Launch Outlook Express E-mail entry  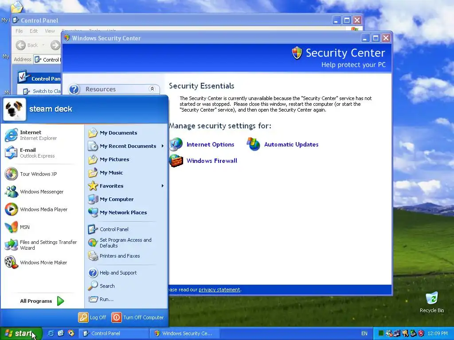[x=42, y=153]
